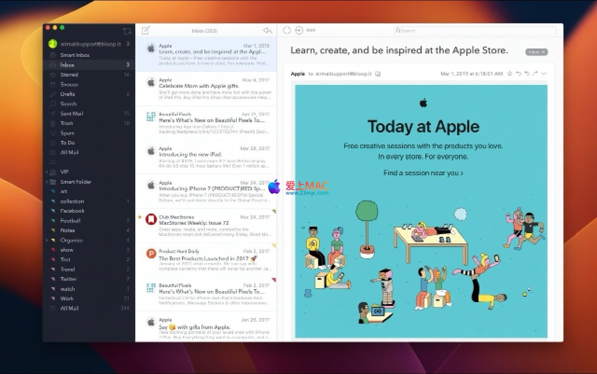This screenshot has height=374, width=597.
Task: Click the compose new message icon
Action: click(145, 31)
